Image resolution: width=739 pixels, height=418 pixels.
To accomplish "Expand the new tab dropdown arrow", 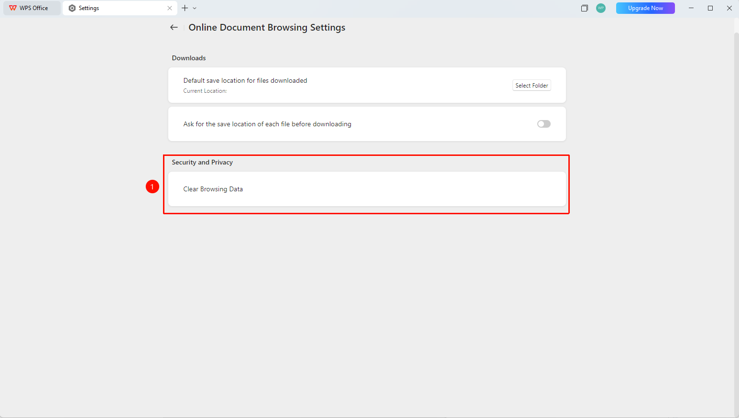I will (x=195, y=8).
